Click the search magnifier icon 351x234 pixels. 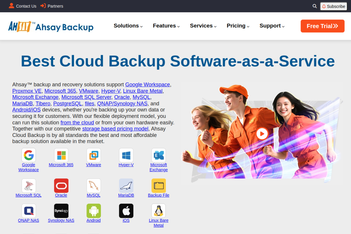pyautogui.click(x=315, y=6)
